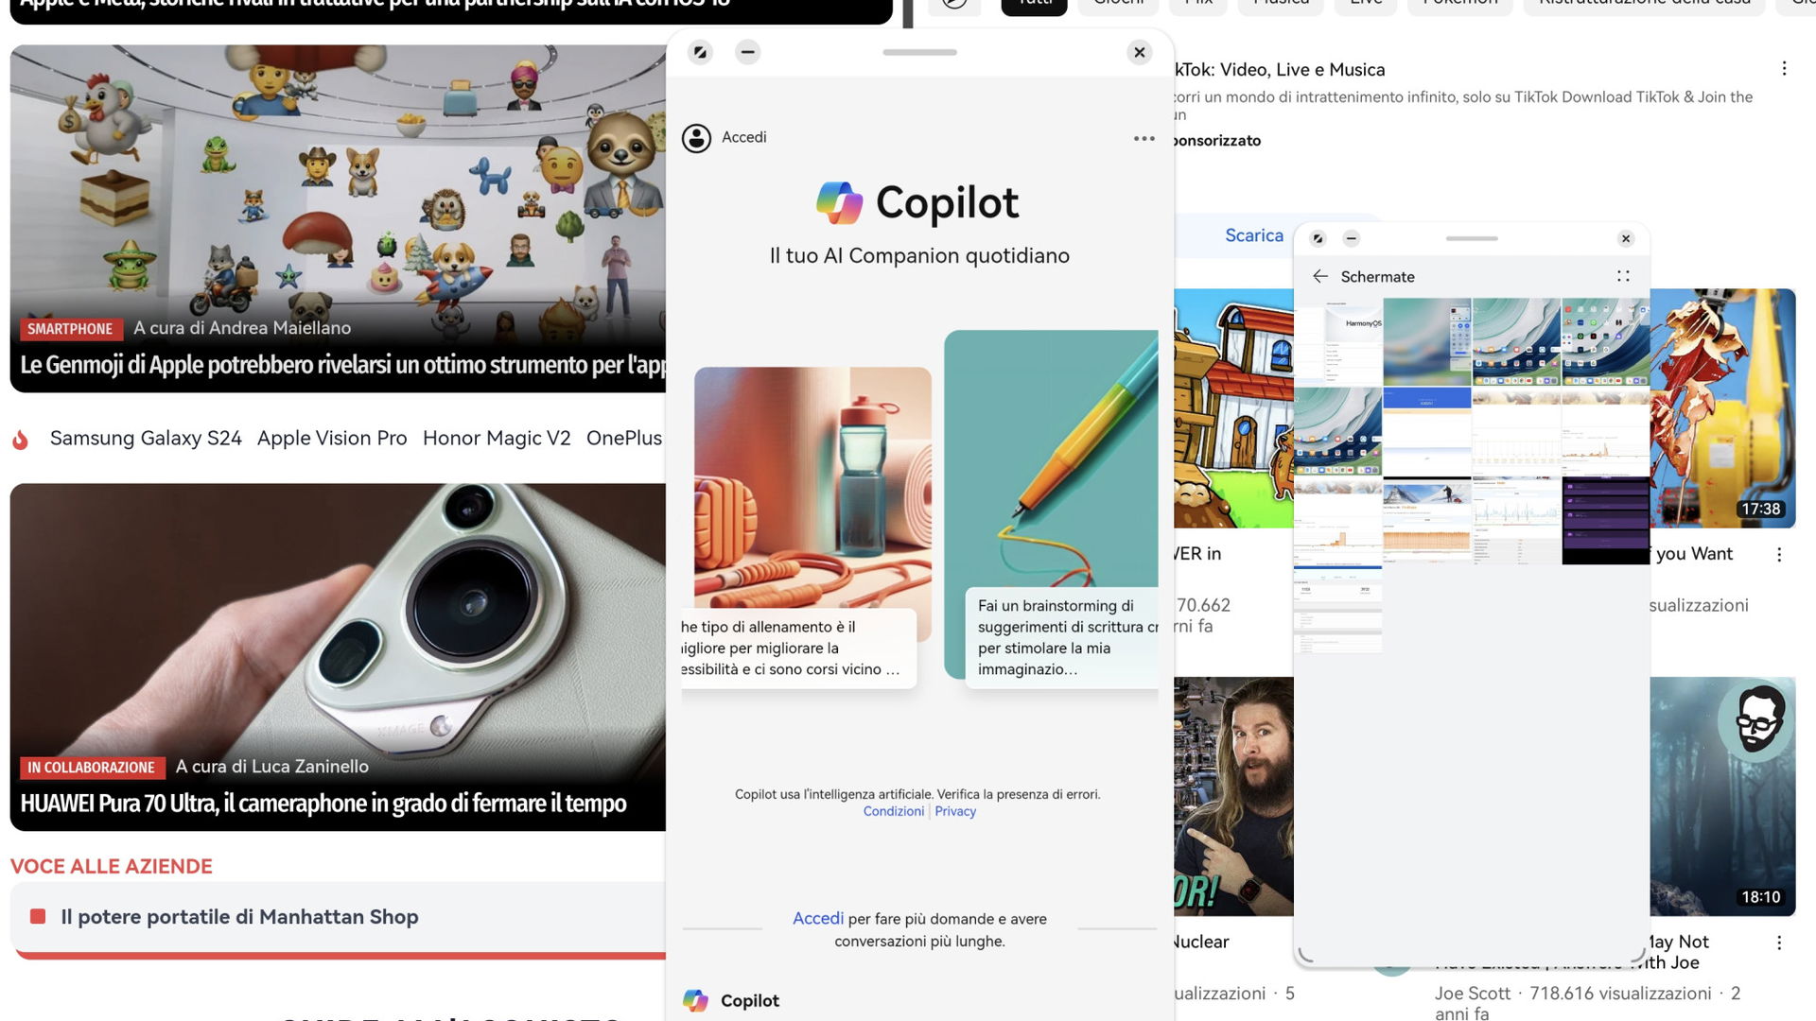Click the red square icon beside Manhattan Shop
Screen dimensions: 1816x1021
pyautogui.click(x=38, y=916)
